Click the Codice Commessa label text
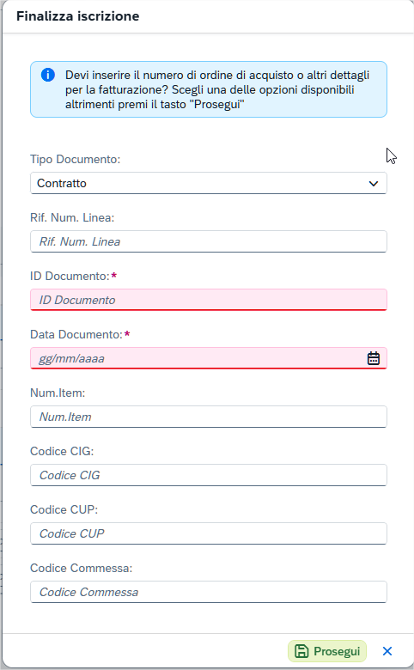 [x=82, y=569]
